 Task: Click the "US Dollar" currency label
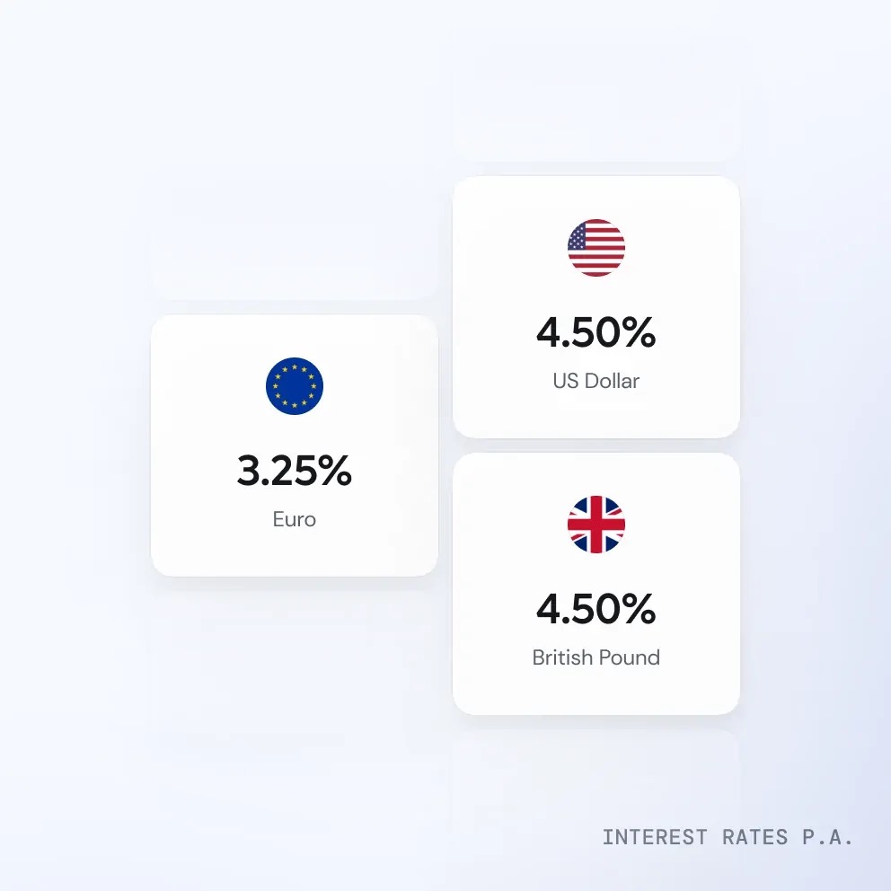point(596,381)
